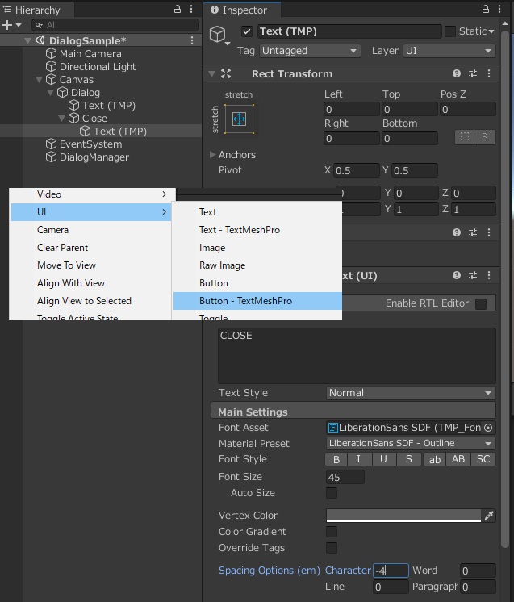This screenshot has height=602, width=514.
Task: Click the Font Size field
Action: [345, 477]
